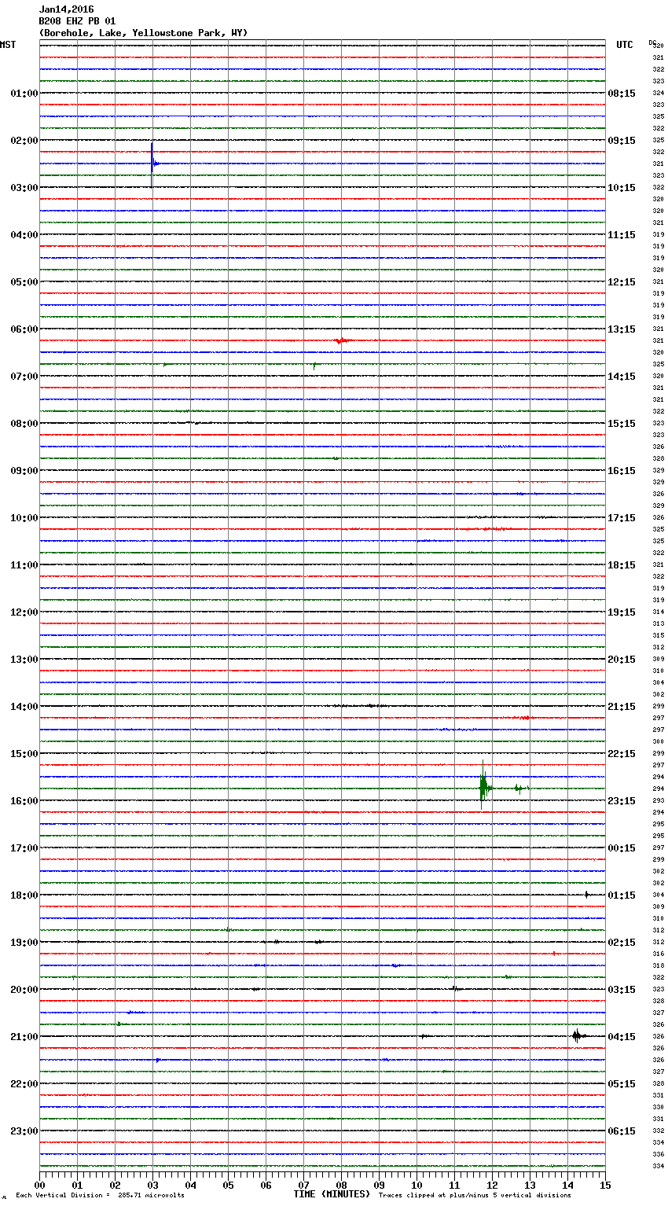The image size is (668, 1206).
Task: Click the Traces clipped at plus/minus 5 note
Action: click(x=475, y=1195)
